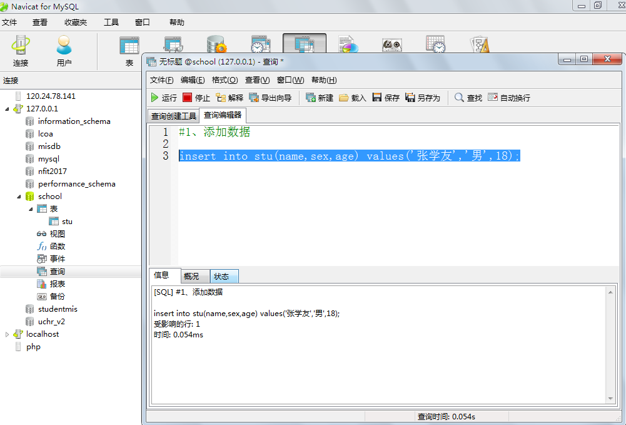Open 编辑(E) menu in query window
This screenshot has width=626, height=425.
click(x=193, y=80)
